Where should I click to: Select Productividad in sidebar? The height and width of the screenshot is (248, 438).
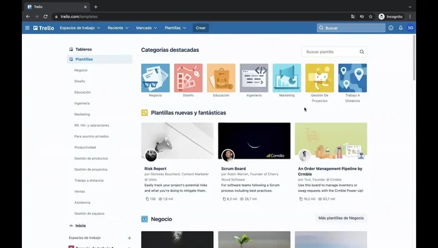click(x=85, y=147)
